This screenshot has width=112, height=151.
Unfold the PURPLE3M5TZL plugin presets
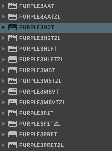tap(3, 81)
